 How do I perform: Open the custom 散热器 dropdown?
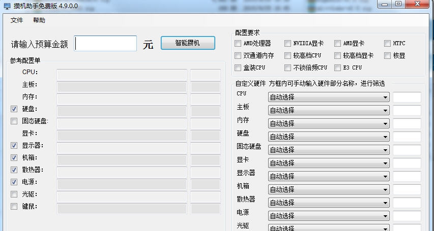[329, 203]
